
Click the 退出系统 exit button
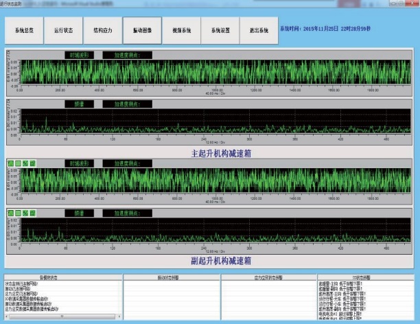pyautogui.click(x=259, y=31)
